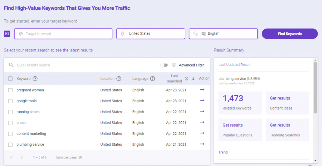Click the Keyword column header
Image resolution: width=322 pixels, height=166 pixels.
click(23, 79)
